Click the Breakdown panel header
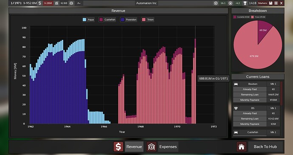This screenshot has height=155, width=293. click(258, 11)
